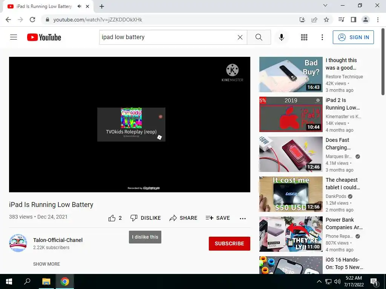The width and height of the screenshot is (386, 289).
Task: Go to the YouTube home logo
Action: [44, 37]
